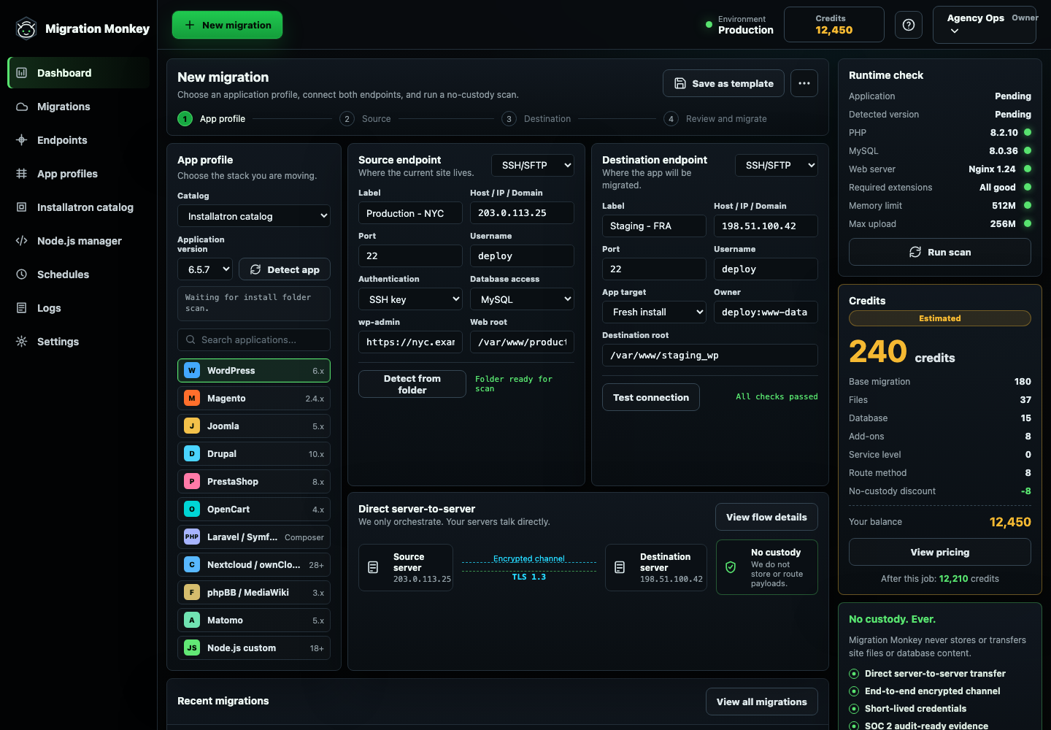The image size is (1051, 730).
Task: Open the Dashboard sidebar item
Action: (79, 73)
